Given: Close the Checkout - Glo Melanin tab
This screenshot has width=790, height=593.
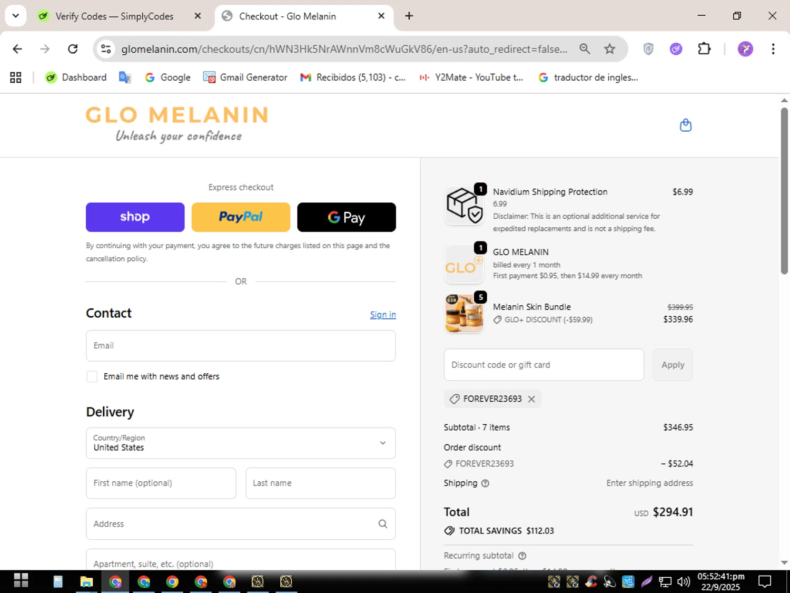Looking at the screenshot, I should tap(381, 16).
